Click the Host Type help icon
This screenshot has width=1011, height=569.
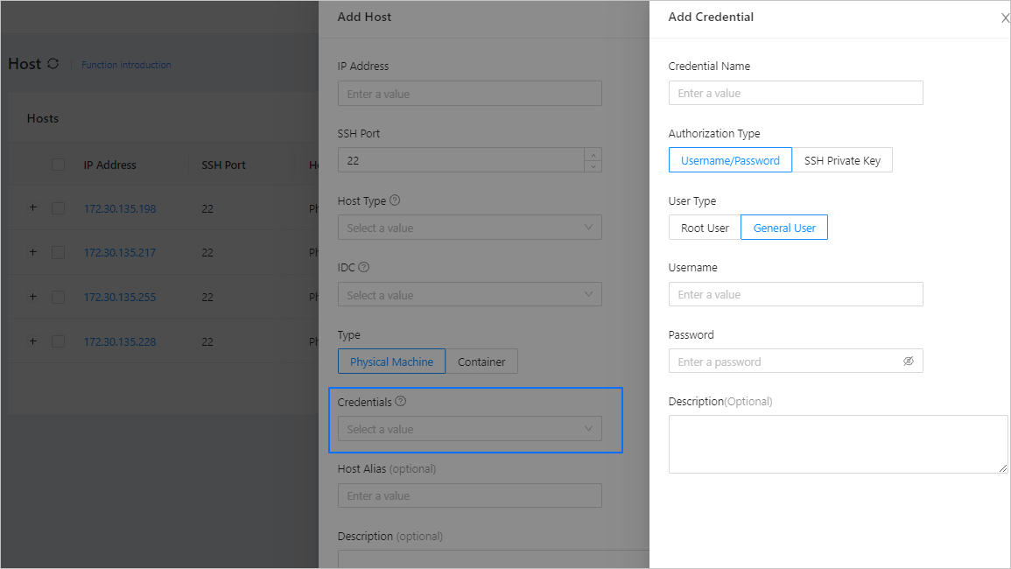[395, 200]
